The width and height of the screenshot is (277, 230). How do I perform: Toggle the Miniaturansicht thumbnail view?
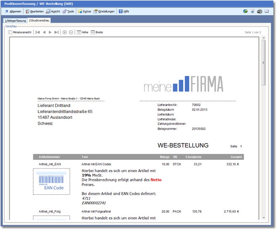pos(20,32)
